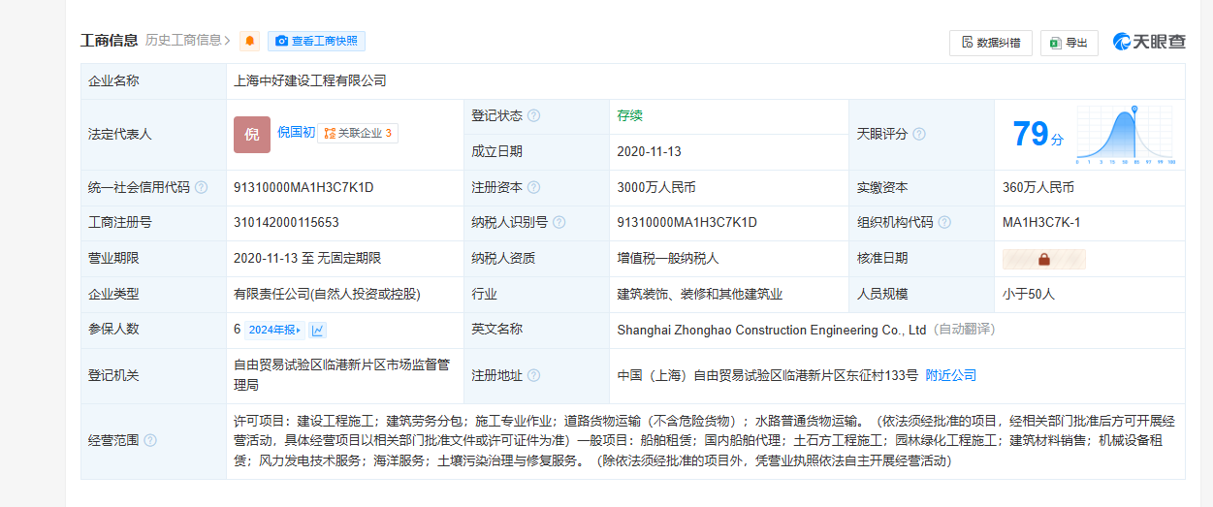Image resolution: width=1213 pixels, height=507 pixels.
Task: Click the trend chart icon next to 2024年报
Action: coord(318,330)
